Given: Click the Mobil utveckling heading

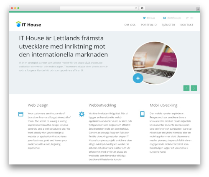Looking at the screenshot, I should (x=163, y=105).
